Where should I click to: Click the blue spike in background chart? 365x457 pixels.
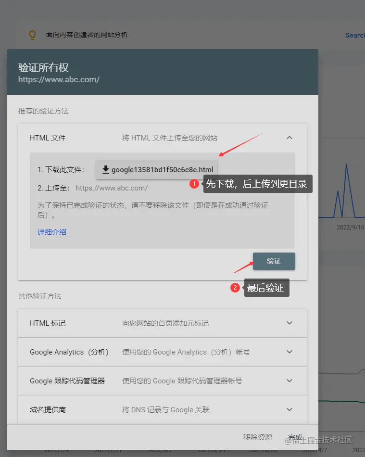tap(346, 191)
